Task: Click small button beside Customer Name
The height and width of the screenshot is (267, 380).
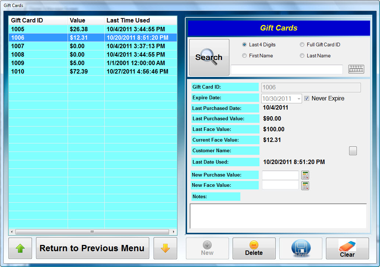Action: (353, 150)
